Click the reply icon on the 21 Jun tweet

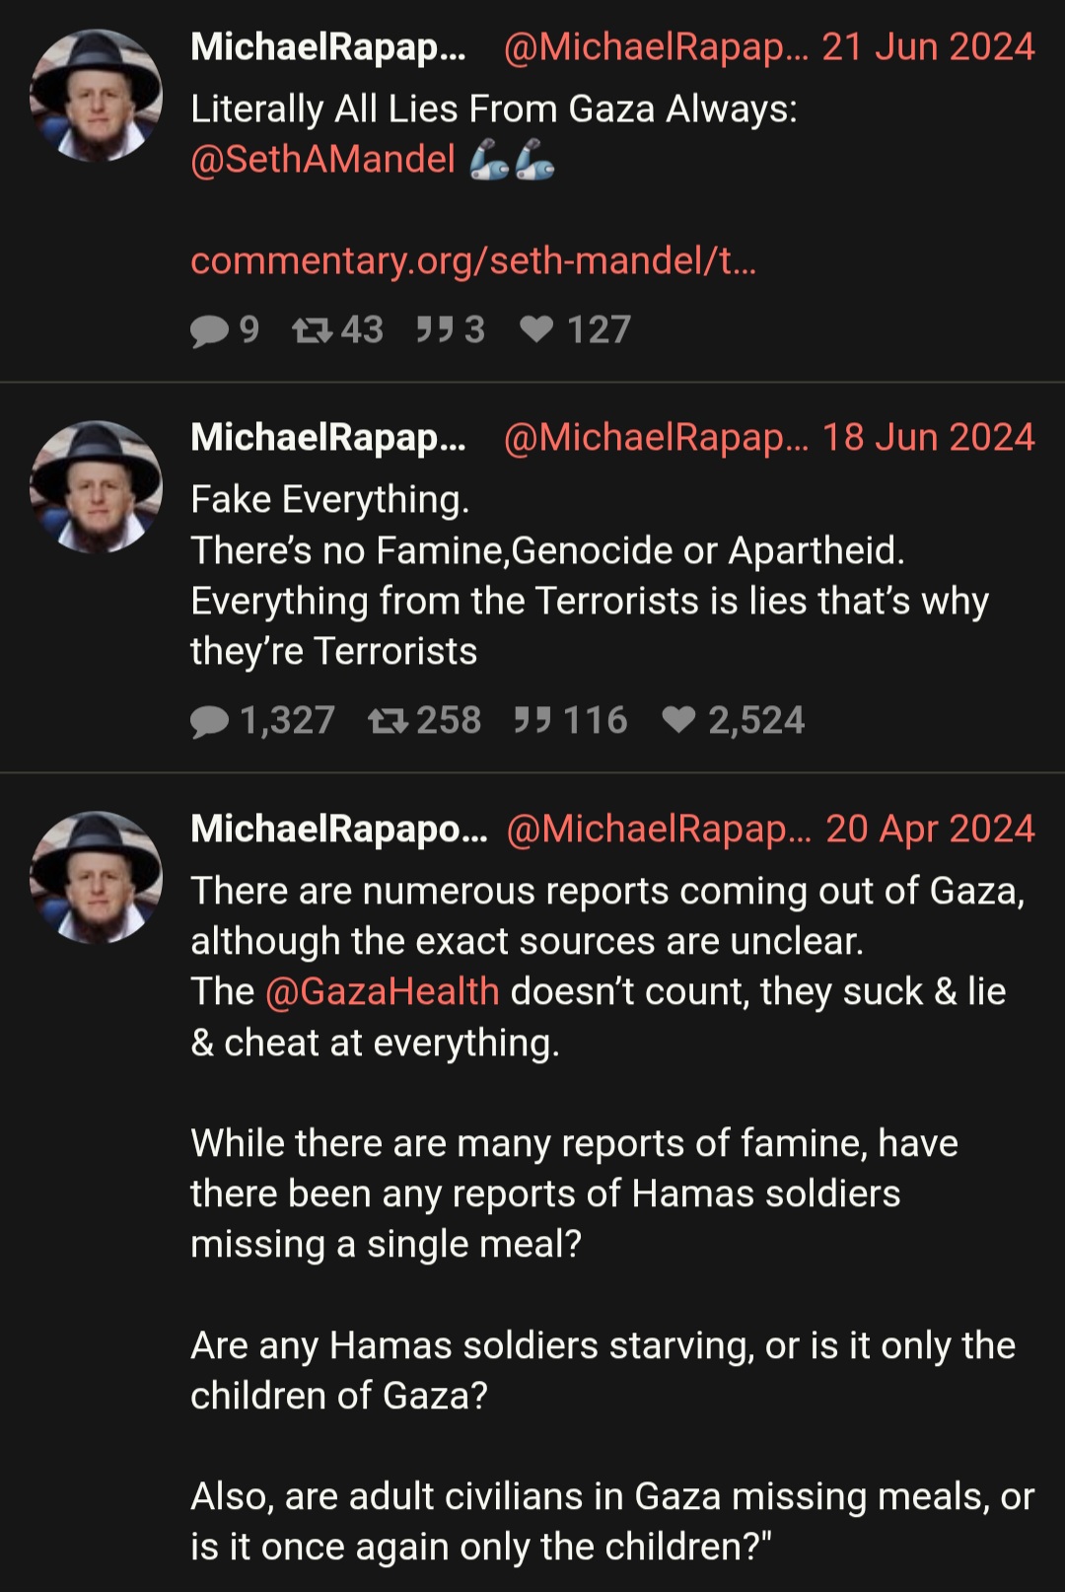pos(209,330)
